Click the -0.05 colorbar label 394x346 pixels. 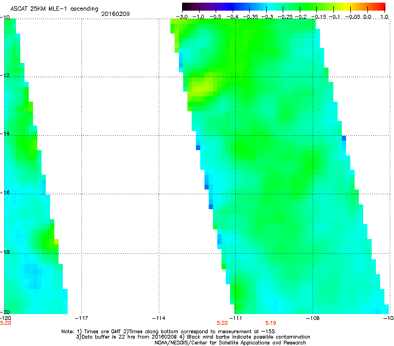pyautogui.click(x=353, y=17)
